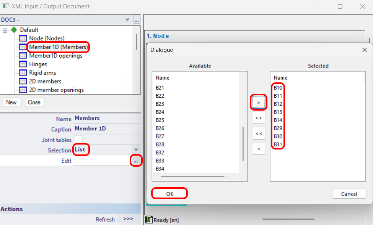Select B14 in Selected list

click(278, 120)
